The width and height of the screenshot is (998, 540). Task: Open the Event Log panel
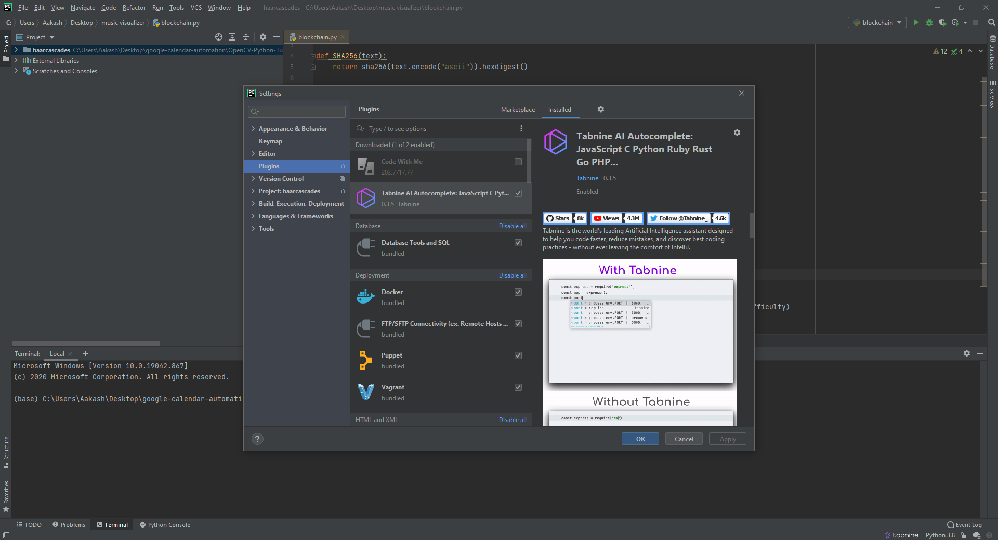(964, 525)
